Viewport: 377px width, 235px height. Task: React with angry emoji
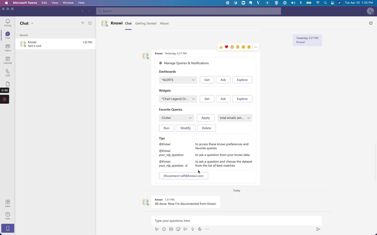[x=249, y=47]
